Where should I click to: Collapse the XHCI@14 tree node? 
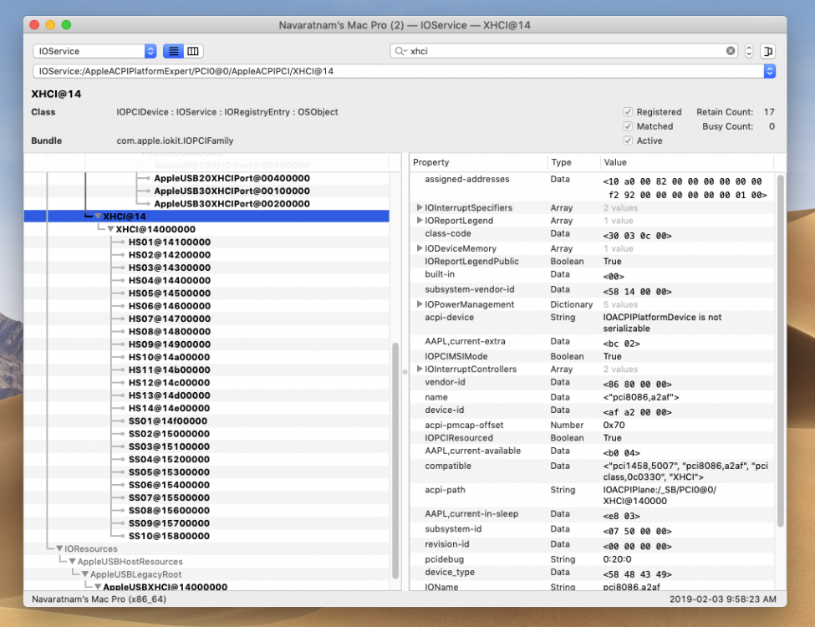pyautogui.click(x=98, y=217)
